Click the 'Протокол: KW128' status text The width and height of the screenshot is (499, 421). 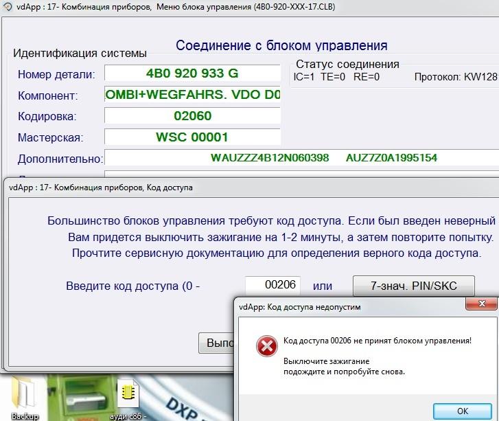(456, 77)
